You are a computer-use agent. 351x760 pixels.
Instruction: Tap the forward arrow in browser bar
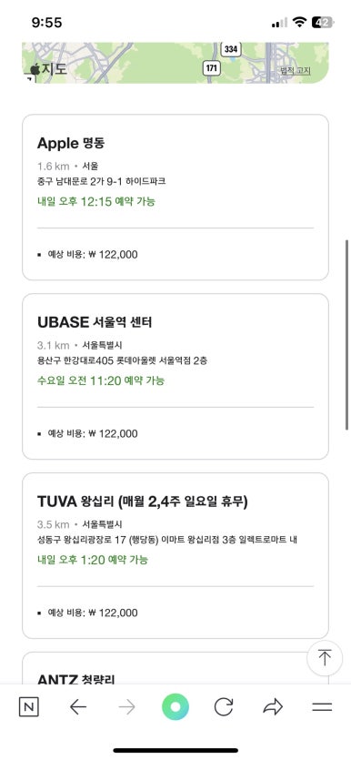[126, 707]
